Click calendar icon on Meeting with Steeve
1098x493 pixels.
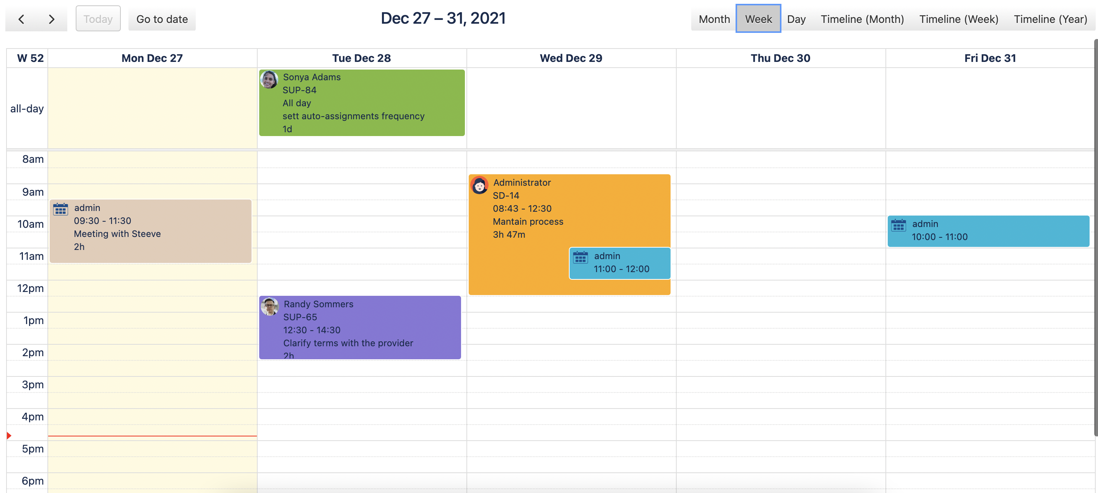tap(60, 209)
